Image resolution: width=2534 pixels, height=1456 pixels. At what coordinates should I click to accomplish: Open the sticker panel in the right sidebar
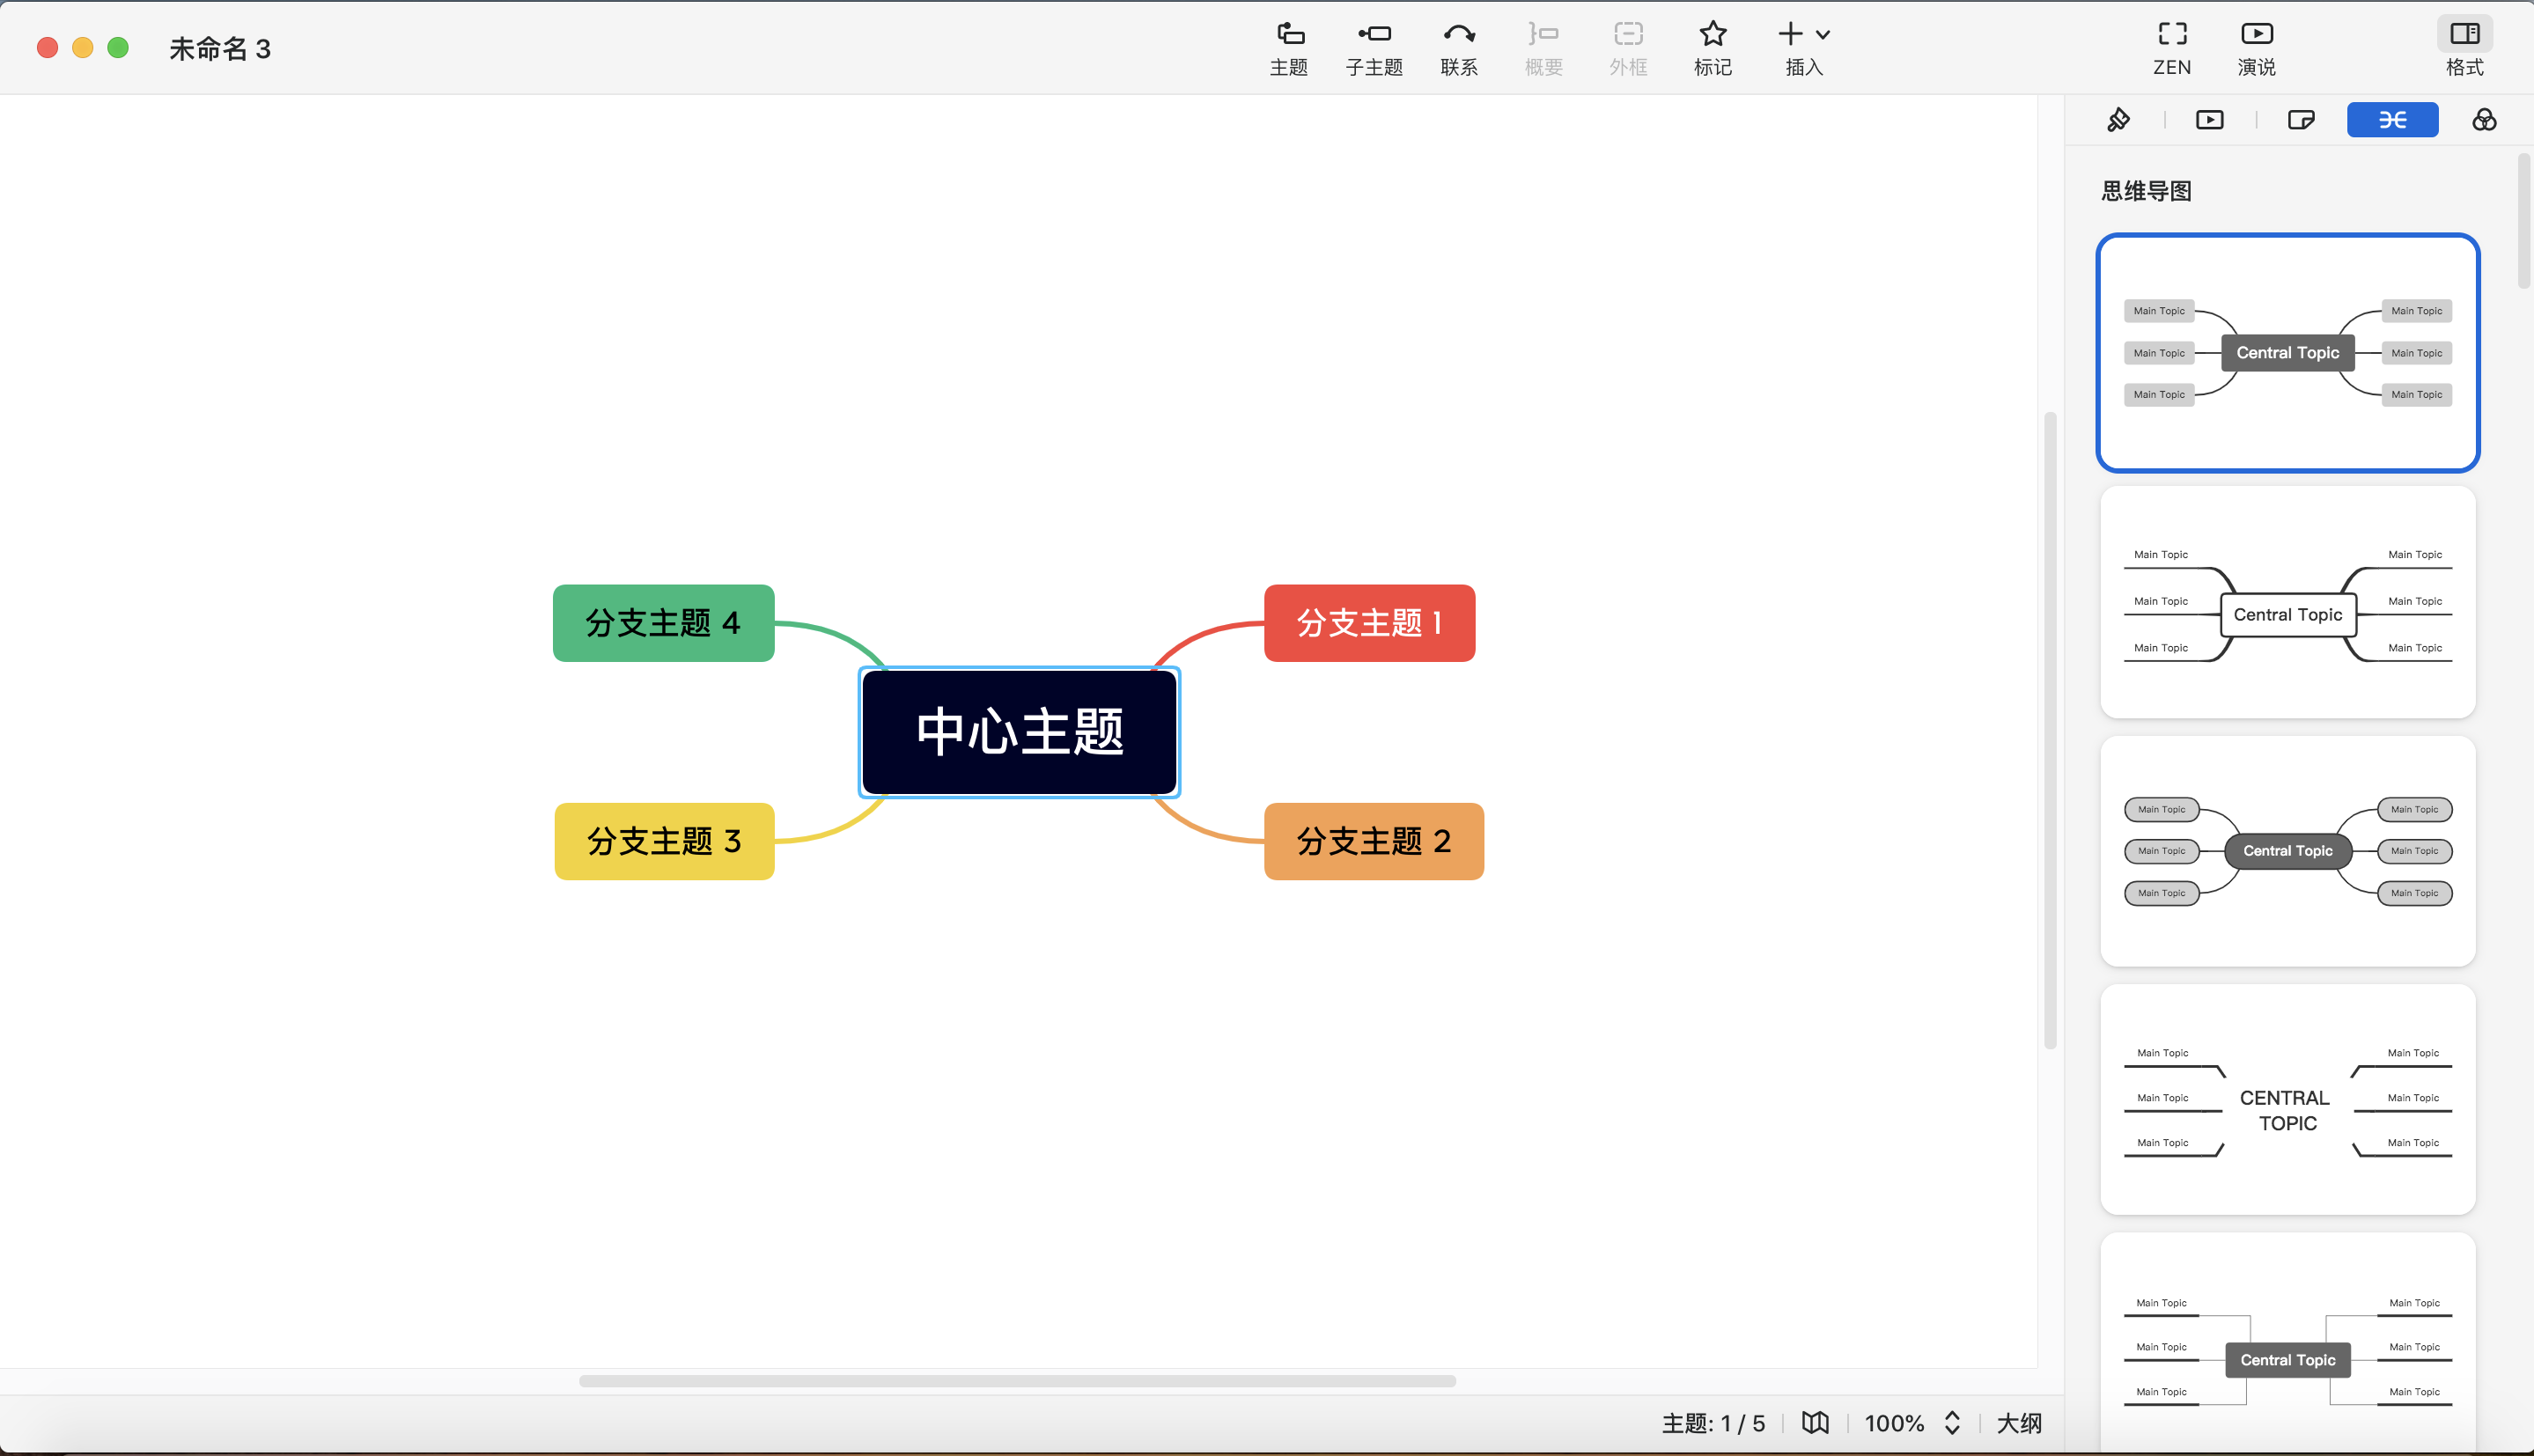click(2301, 119)
